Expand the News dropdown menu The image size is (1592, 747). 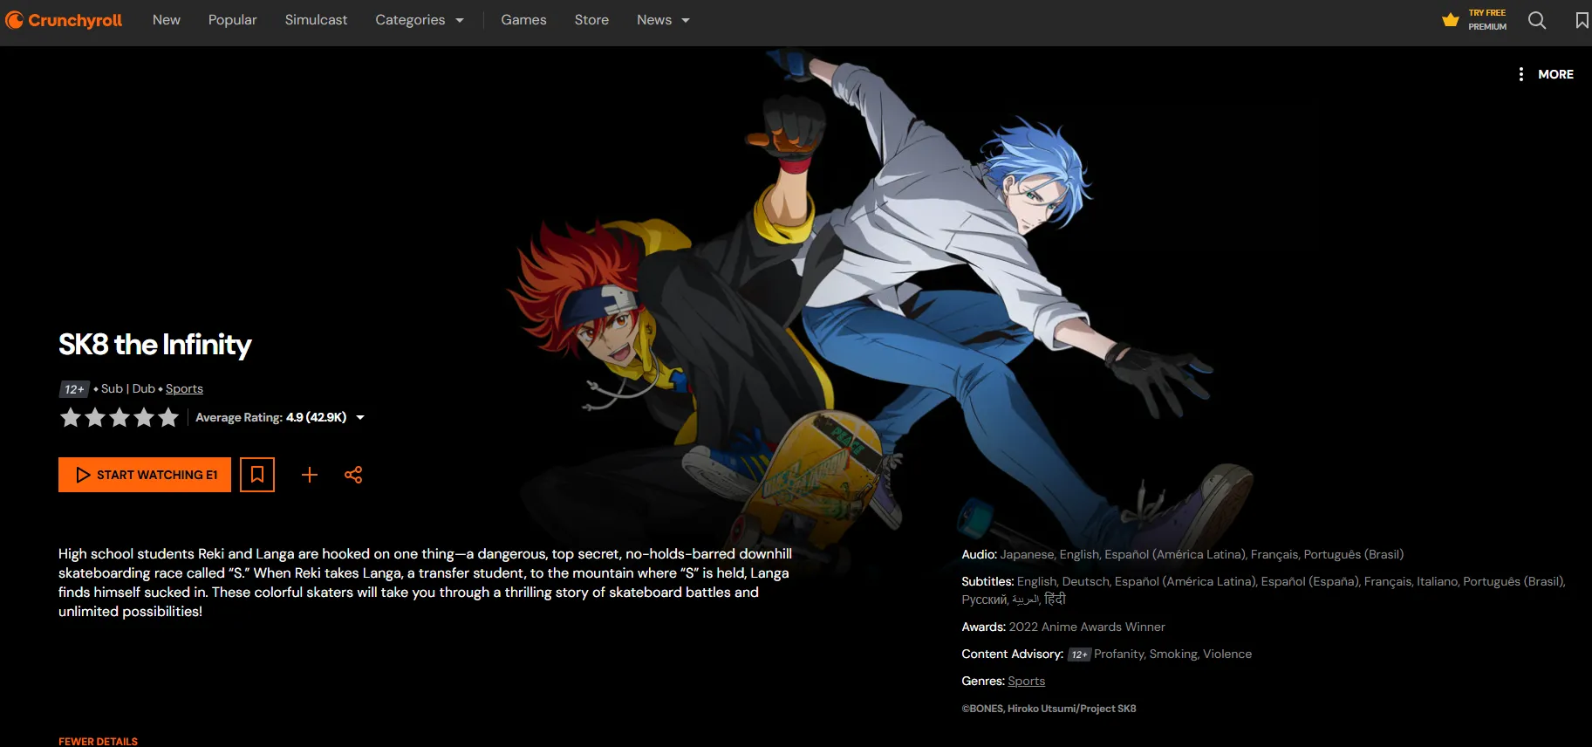pos(663,20)
